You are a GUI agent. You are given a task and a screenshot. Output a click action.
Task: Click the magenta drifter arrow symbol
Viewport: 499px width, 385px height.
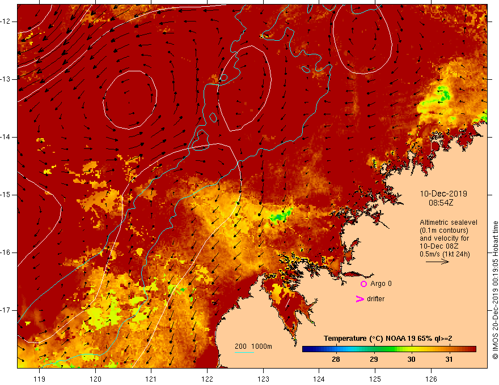pyautogui.click(x=360, y=299)
